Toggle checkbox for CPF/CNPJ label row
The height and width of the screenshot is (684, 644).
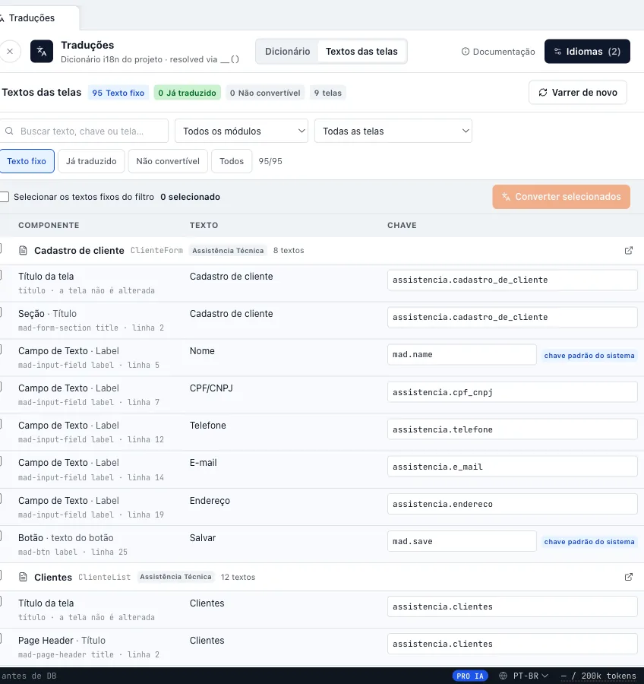(x=1, y=387)
